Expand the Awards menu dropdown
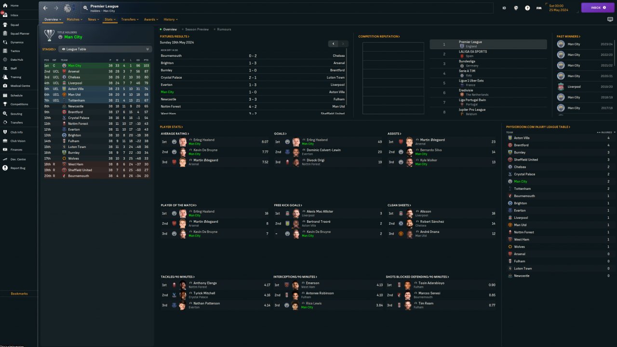This screenshot has height=347, width=617. tap(151, 20)
